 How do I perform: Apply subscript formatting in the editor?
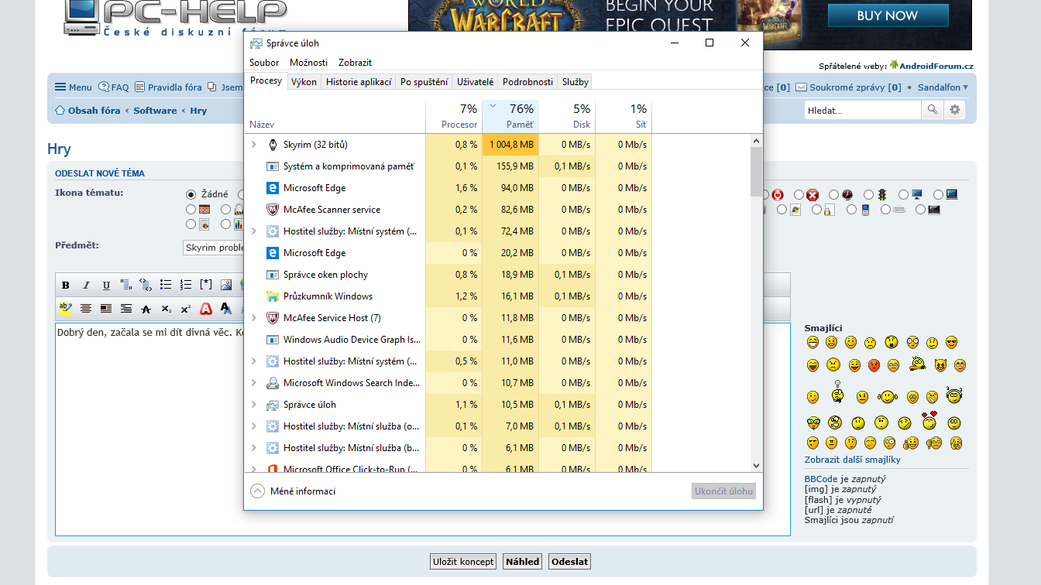(166, 309)
